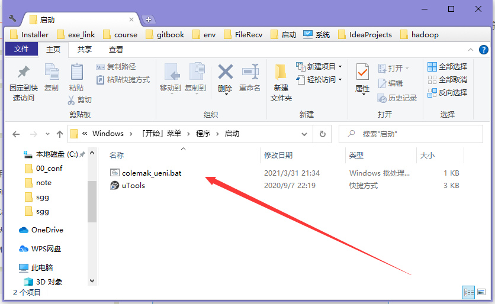Click the 属性 checkmark icon
495x304 pixels.
click(x=362, y=72)
